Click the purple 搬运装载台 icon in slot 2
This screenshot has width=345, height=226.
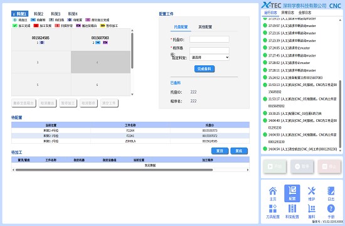[105, 43]
